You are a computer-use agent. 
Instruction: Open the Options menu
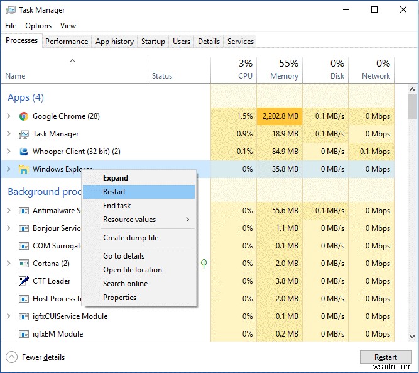38,26
